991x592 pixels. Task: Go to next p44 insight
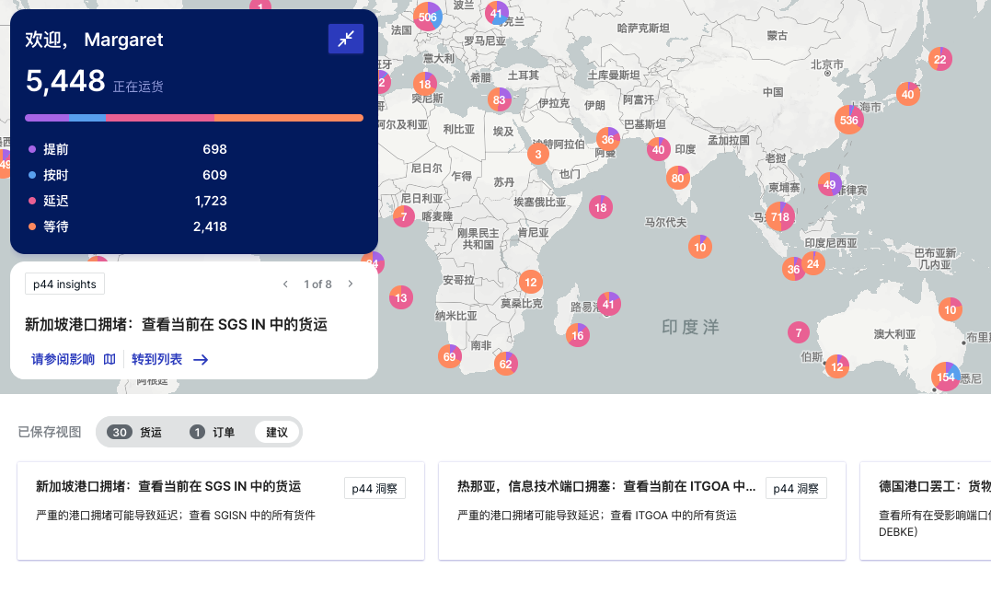click(x=351, y=284)
